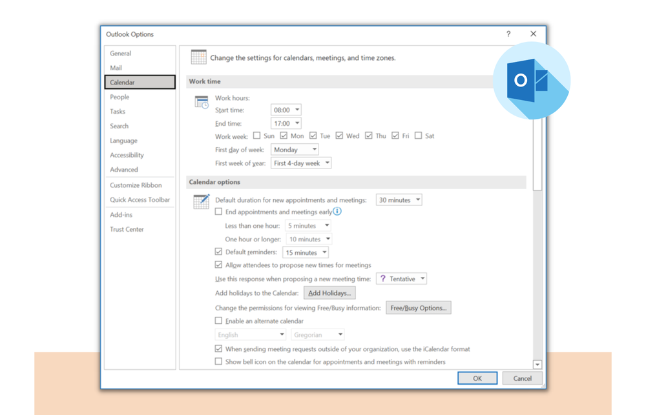Open the English alternate calendar language dropdown
The image size is (646, 415).
(x=251, y=335)
